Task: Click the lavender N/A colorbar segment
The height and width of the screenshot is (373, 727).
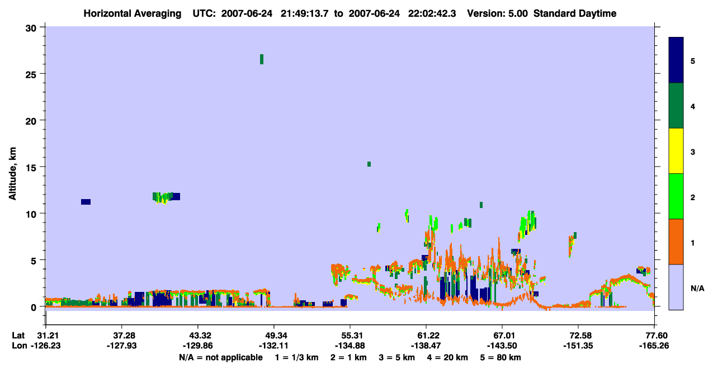Action: pos(676,287)
